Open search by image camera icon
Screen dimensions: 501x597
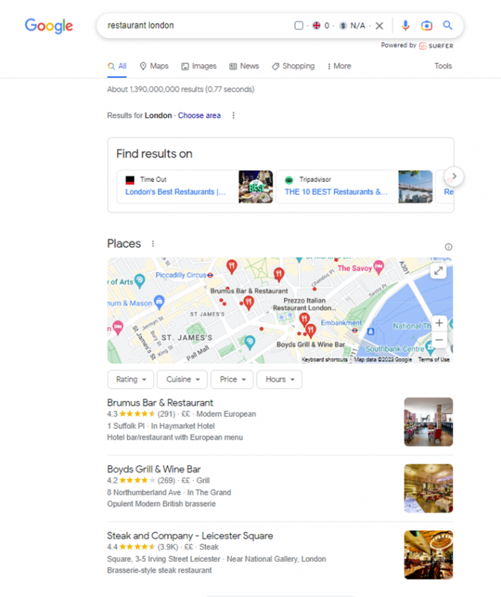click(x=427, y=26)
